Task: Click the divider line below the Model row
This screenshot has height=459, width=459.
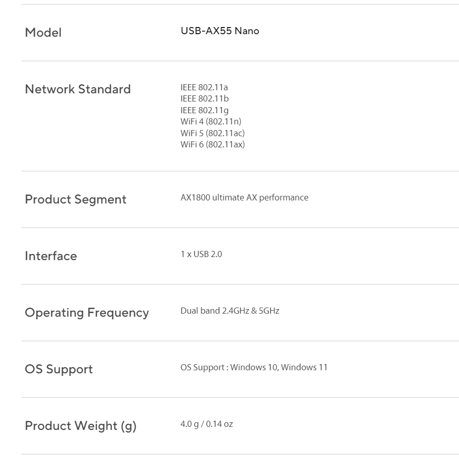Action: coord(240,61)
